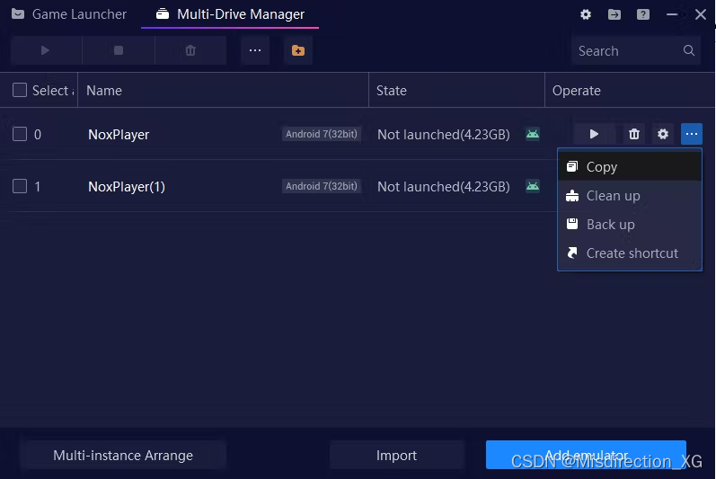This screenshot has height=479, width=716.
Task: Toggle the Select all checkbox
Action: (x=20, y=90)
